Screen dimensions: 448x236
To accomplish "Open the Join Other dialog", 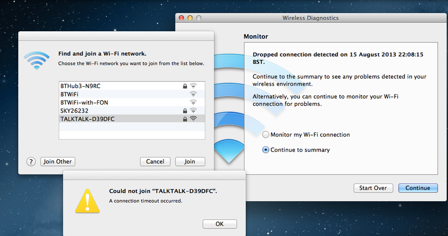I will pyautogui.click(x=57, y=162).
